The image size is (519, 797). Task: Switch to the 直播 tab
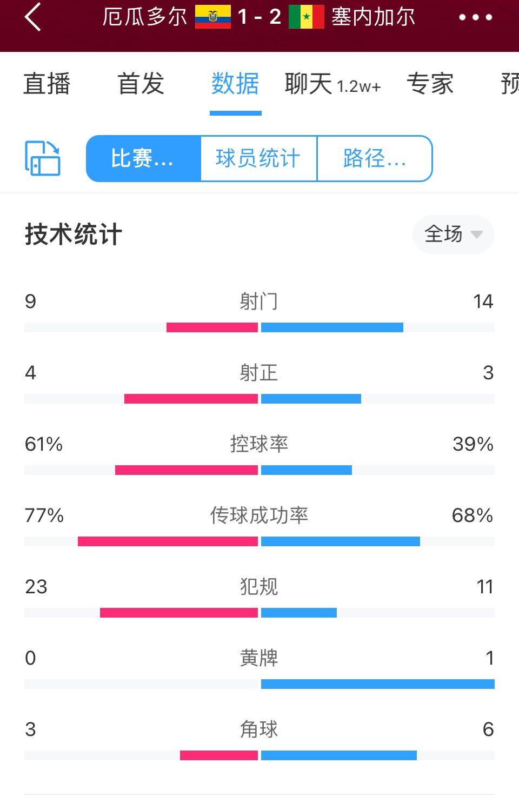47,84
